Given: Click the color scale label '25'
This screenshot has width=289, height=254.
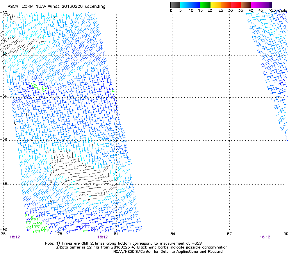Looking at the screenshot, I should (221, 11).
